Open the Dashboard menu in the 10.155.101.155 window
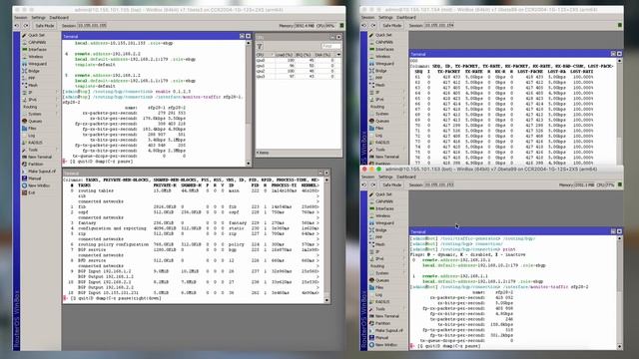 [x=59, y=18]
